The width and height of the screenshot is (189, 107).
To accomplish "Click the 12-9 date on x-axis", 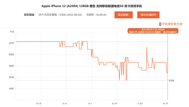I will pos(39,104).
